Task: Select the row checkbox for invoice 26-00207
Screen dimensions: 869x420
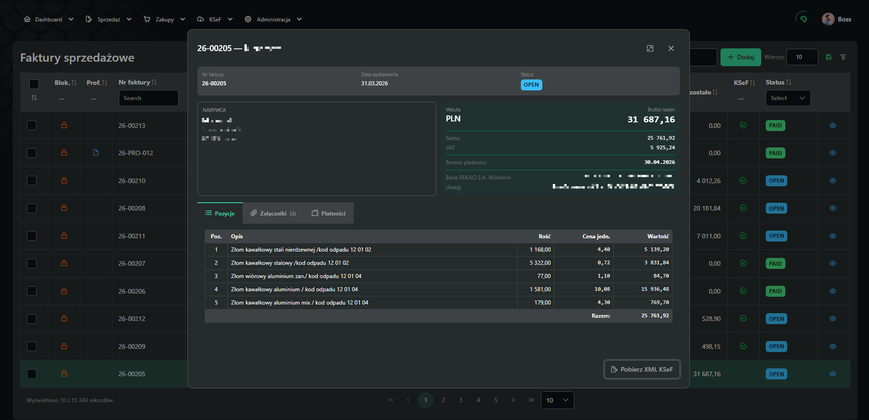Action: [x=32, y=263]
